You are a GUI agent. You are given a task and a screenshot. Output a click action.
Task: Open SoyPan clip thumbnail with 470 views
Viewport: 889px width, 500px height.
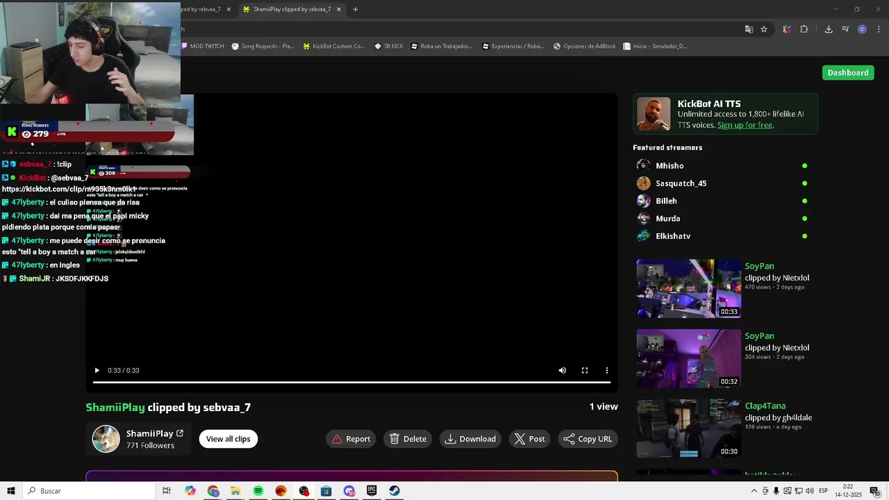point(689,289)
